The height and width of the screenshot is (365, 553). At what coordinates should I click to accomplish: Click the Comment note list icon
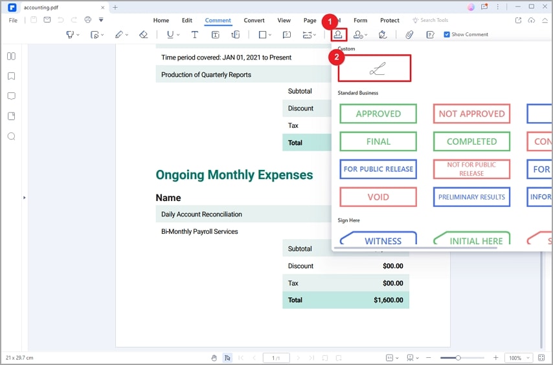[x=430, y=34]
